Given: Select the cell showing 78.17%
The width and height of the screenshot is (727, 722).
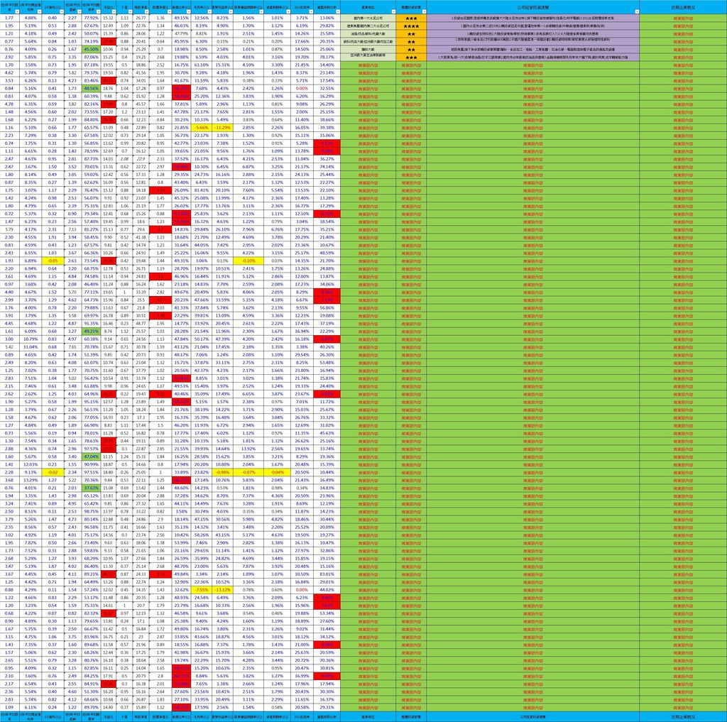Looking at the screenshot, I should pyautogui.click(x=327, y=57).
